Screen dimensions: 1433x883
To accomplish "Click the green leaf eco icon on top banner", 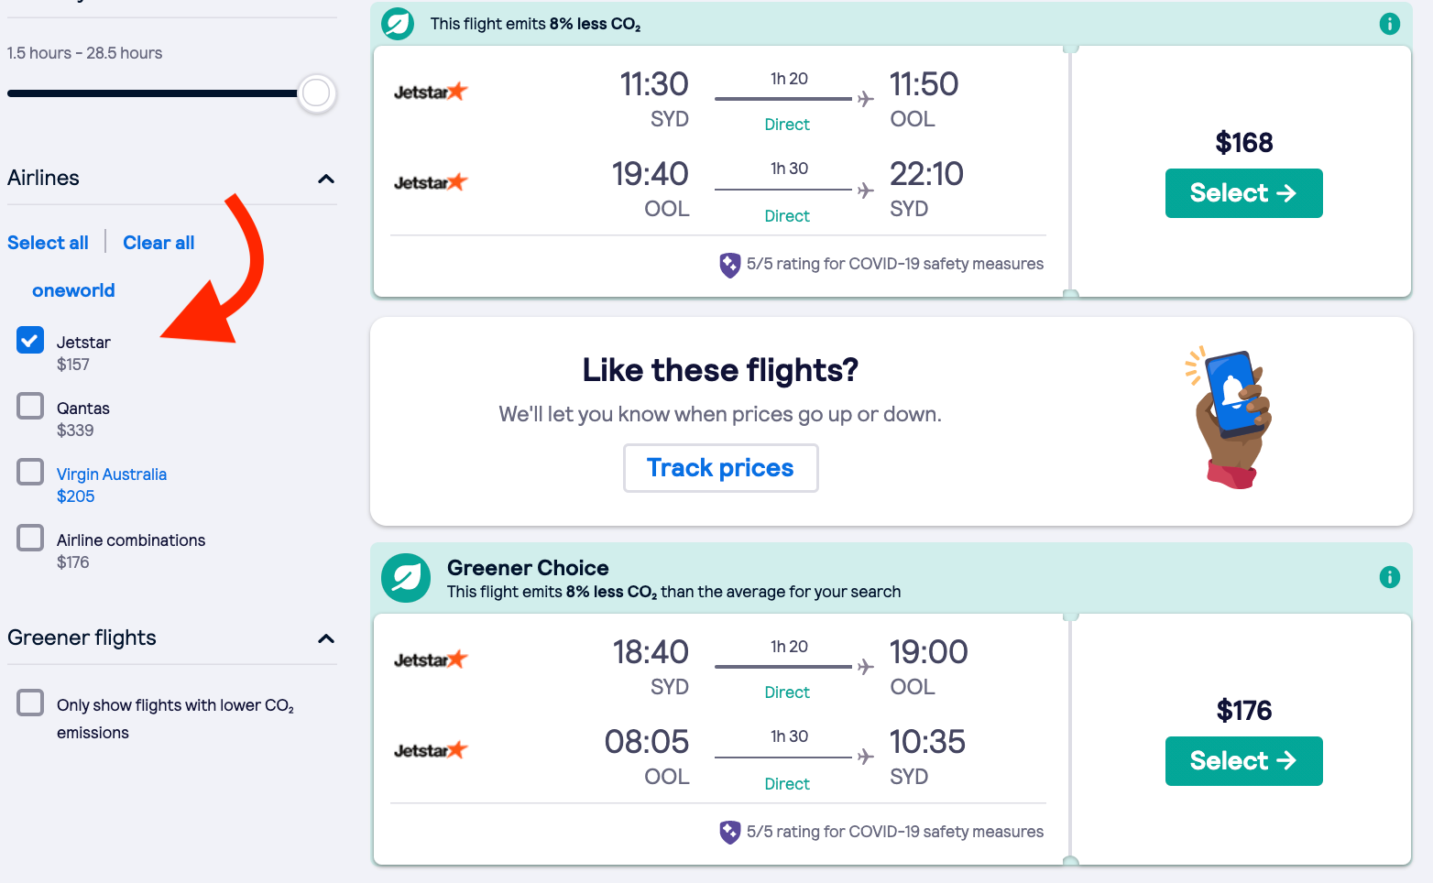I will click(397, 23).
